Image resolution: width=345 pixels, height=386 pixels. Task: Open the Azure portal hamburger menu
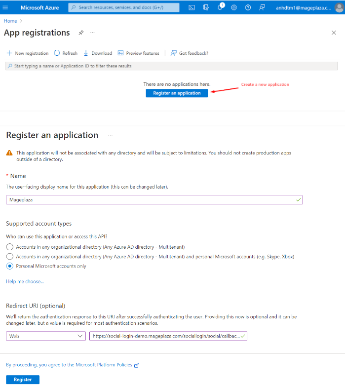(x=5, y=7)
